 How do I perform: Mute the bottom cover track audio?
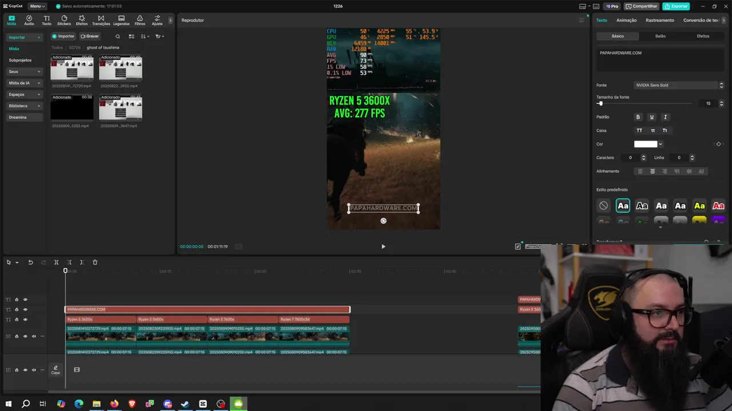tap(34, 370)
